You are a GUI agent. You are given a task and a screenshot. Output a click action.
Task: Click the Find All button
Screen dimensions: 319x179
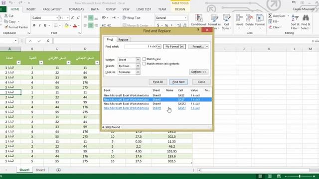158,82
